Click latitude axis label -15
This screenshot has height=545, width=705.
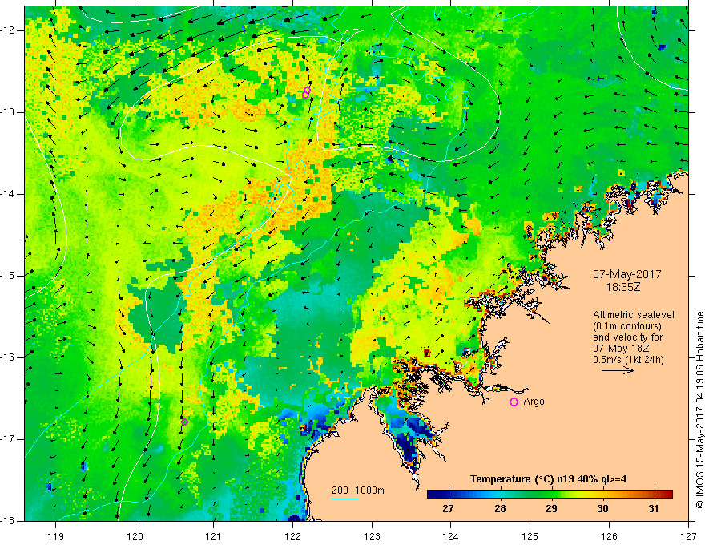pyautogui.click(x=8, y=276)
